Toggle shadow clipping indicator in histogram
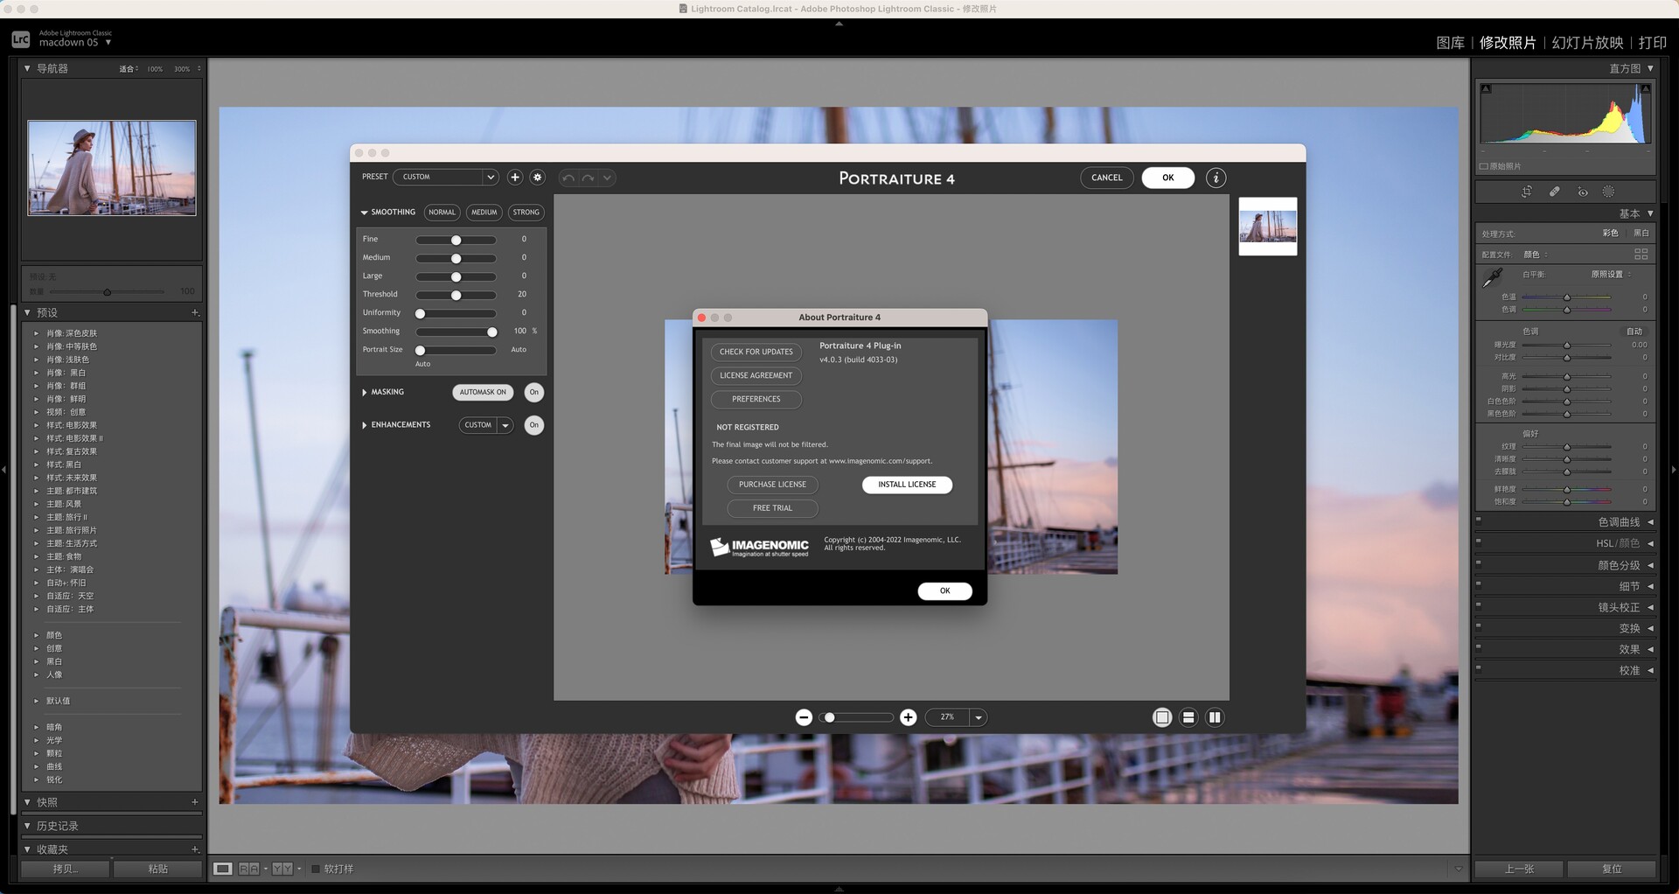Image resolution: width=1679 pixels, height=894 pixels. pyautogui.click(x=1486, y=89)
